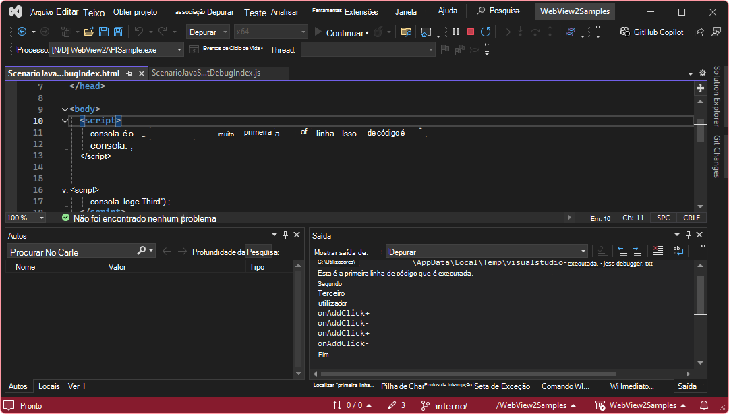
Task: Open the 'Mostrar saída de' Depurar dropdown
Action: (484, 250)
